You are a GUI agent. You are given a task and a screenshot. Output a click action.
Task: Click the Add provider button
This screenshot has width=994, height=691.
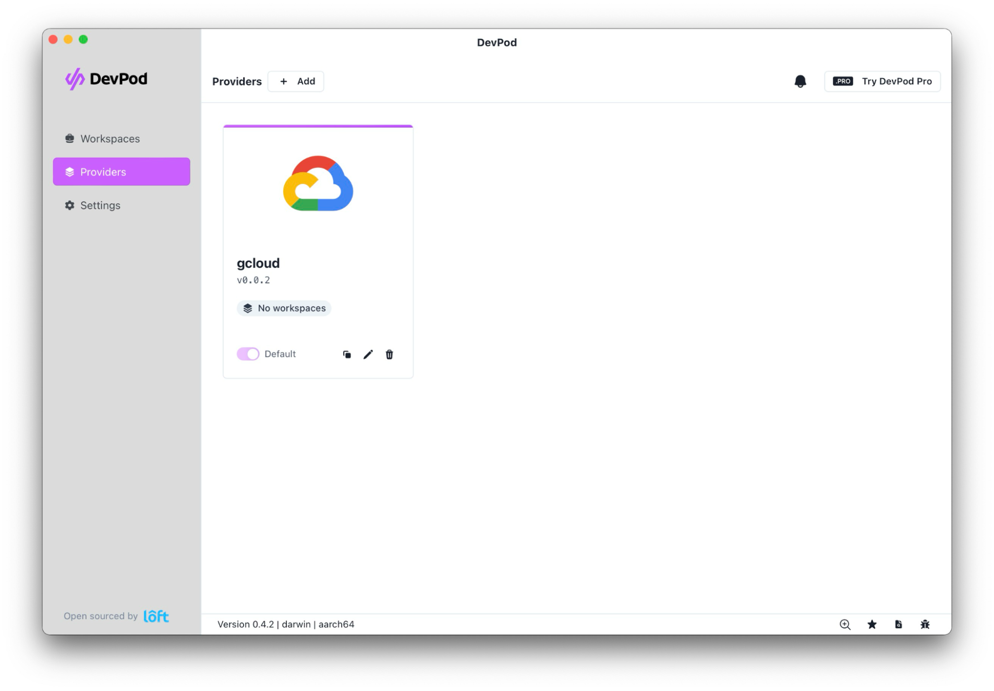coord(296,82)
